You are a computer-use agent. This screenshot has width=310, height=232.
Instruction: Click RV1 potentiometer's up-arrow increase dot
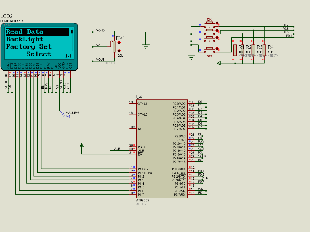click(119, 42)
